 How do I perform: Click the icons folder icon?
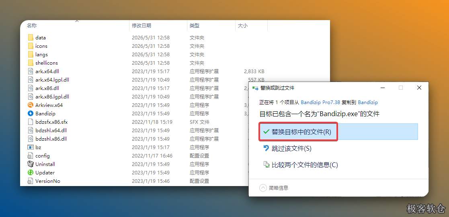click(x=31, y=46)
